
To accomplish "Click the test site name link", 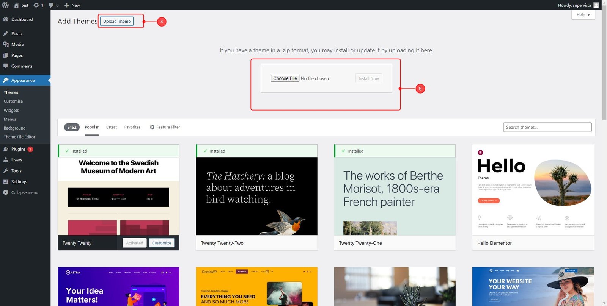I will click(25, 5).
